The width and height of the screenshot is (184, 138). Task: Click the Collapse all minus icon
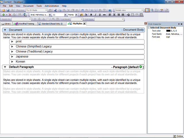95,10
